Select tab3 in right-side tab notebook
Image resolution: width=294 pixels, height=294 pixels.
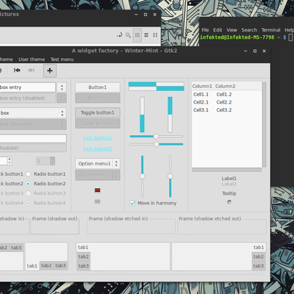click(x=258, y=266)
